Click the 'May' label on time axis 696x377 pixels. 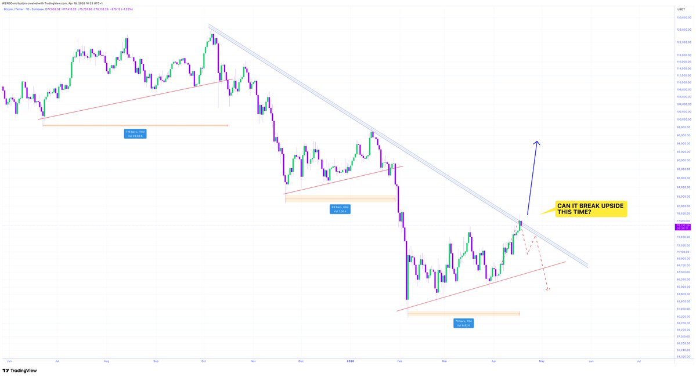(x=542, y=360)
